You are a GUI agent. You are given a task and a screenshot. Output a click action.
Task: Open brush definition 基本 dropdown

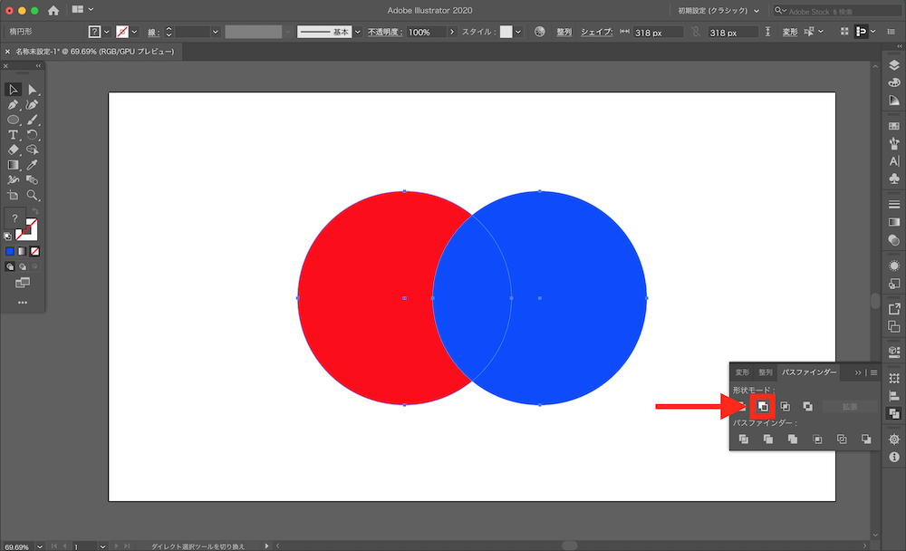coord(358,32)
